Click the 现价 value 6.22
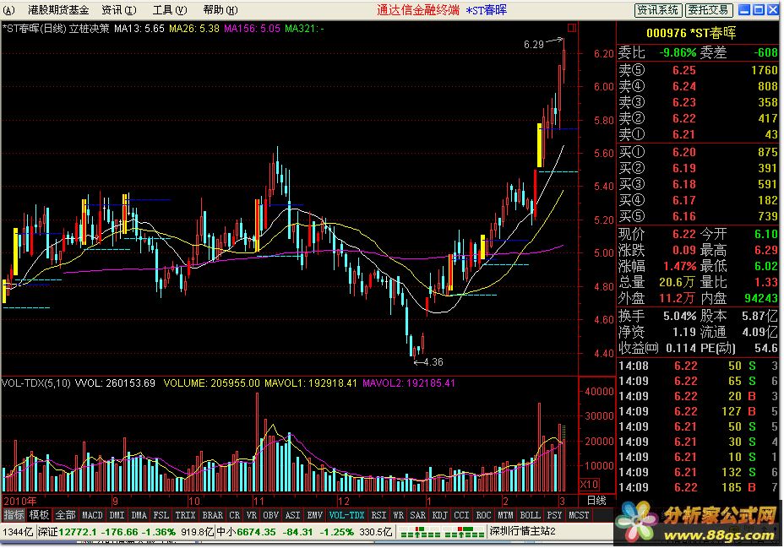This screenshot has width=784, height=548. click(x=684, y=234)
